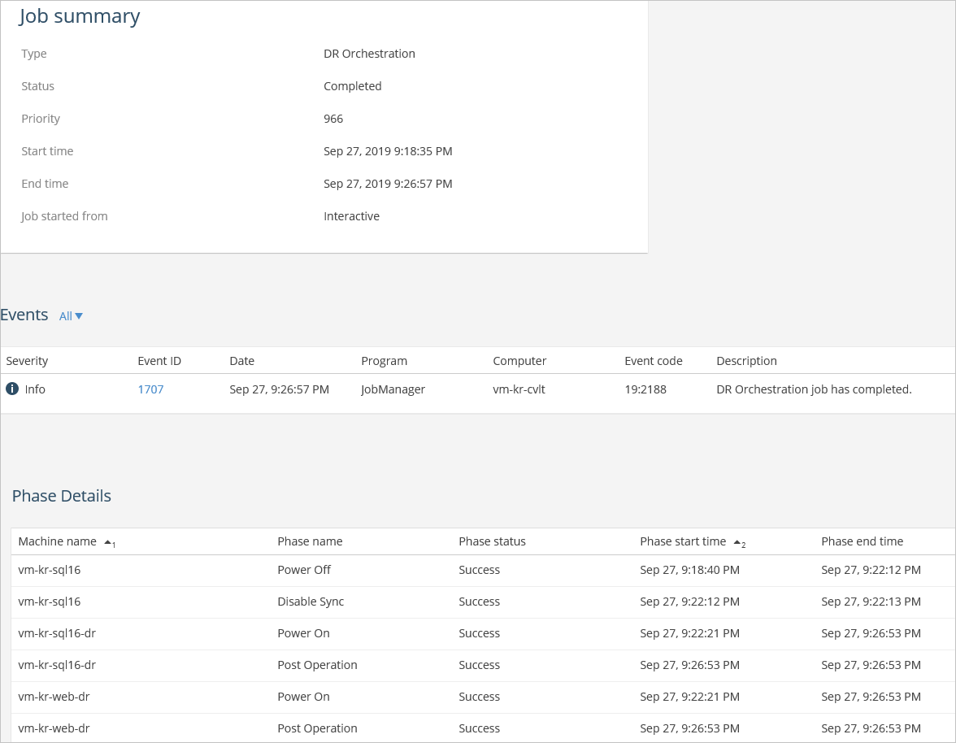Click the Phase status column header

click(492, 541)
